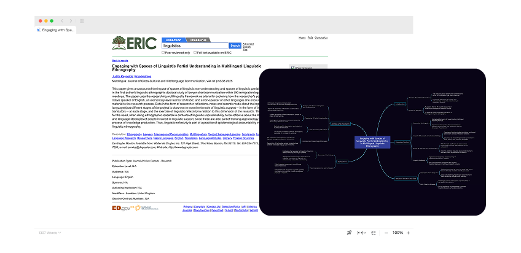Screen dimensions: 521x253
Task: Select the Literature Review mind map node
Action: tap(403, 142)
